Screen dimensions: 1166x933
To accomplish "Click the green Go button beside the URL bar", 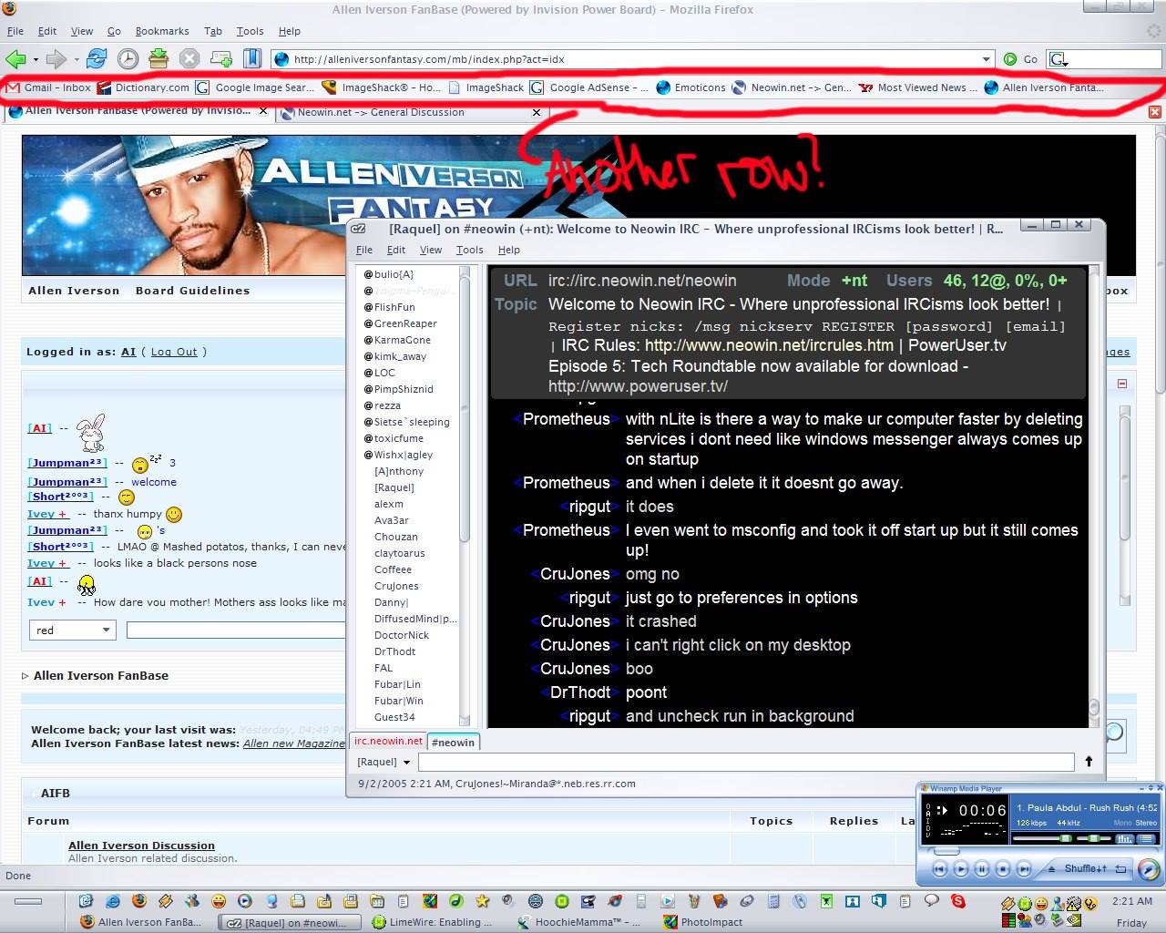I will [x=1020, y=59].
